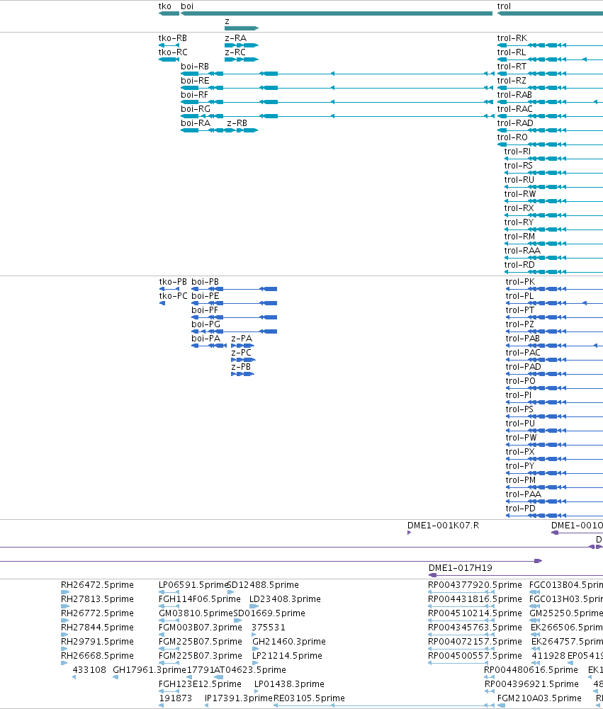Select the z gene arrow glyph

[242, 28]
